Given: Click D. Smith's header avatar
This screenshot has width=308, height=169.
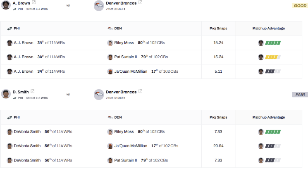Looking at the screenshot, I should click(x=6, y=94).
